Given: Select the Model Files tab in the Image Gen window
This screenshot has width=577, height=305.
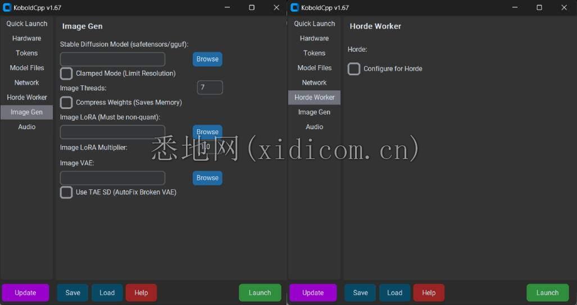Looking at the screenshot, I should click(27, 68).
